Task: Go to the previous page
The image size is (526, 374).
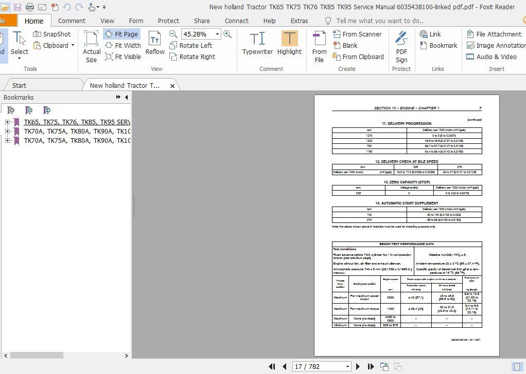Action: click(285, 367)
